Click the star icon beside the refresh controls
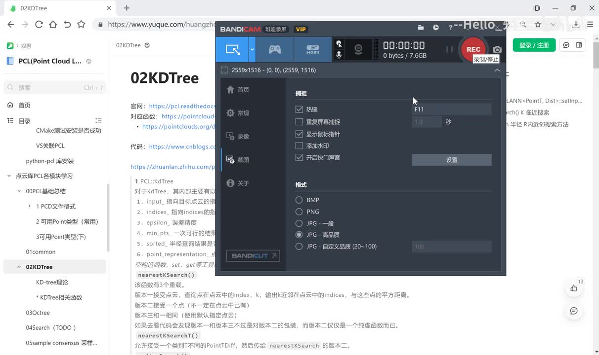599x355 pixels. (x=81, y=24)
